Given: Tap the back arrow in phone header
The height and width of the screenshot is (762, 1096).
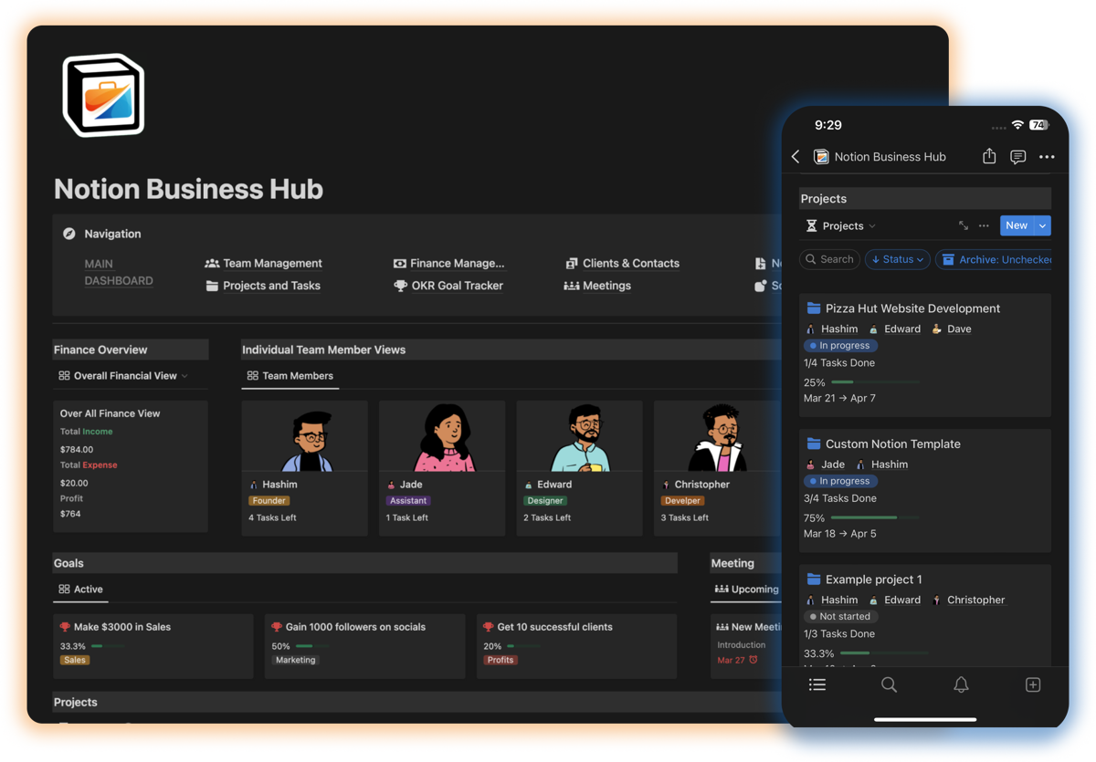Looking at the screenshot, I should coord(796,157).
